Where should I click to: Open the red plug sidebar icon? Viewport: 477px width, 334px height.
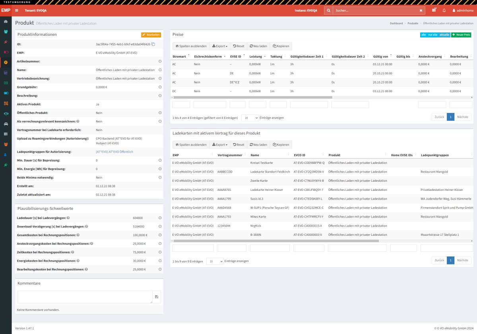tap(6, 42)
